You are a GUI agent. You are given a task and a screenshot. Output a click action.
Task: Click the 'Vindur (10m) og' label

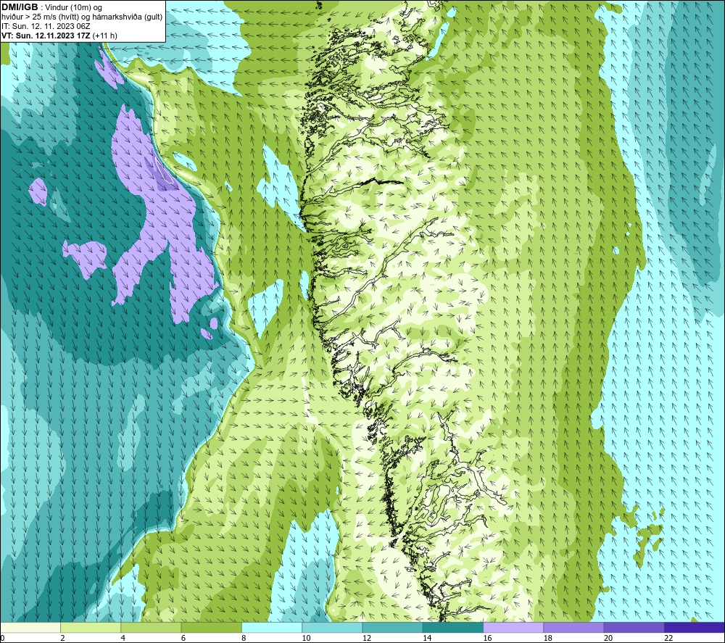click(x=74, y=8)
